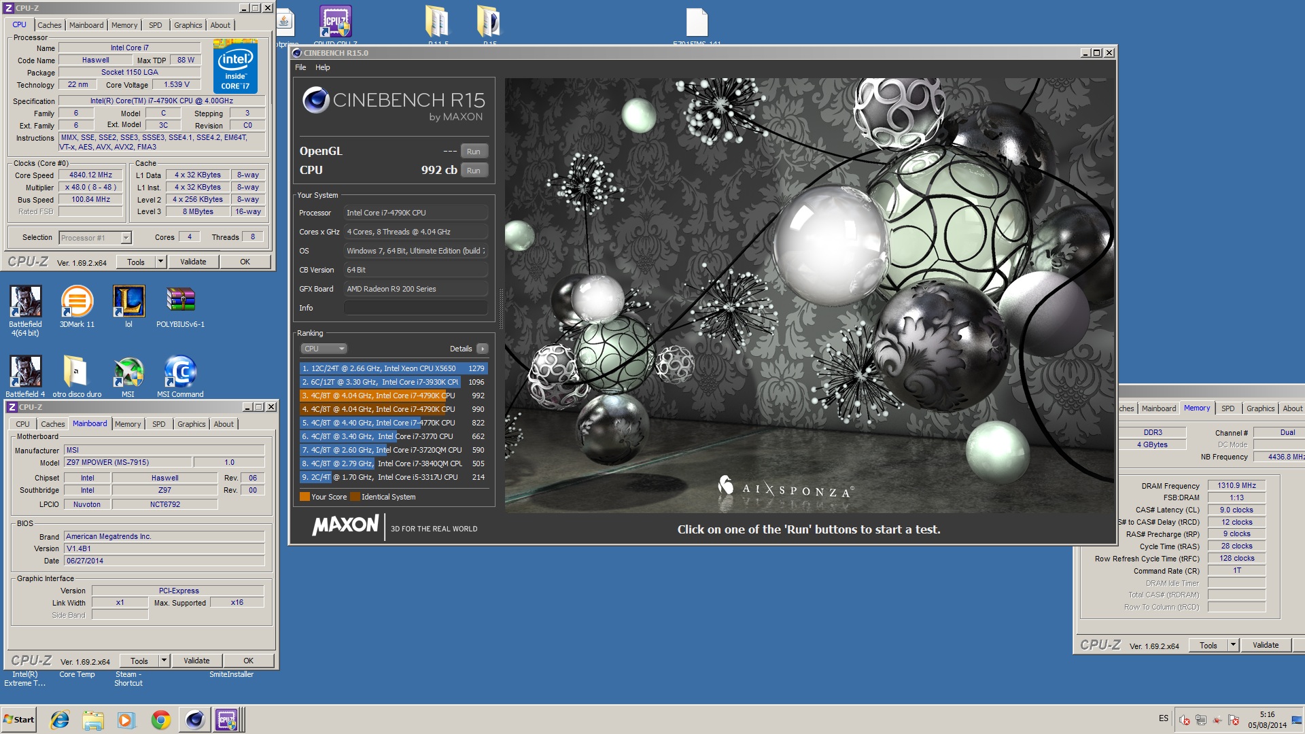Open the R15 folder on desktop
The height and width of the screenshot is (734, 1305).
[x=489, y=26]
